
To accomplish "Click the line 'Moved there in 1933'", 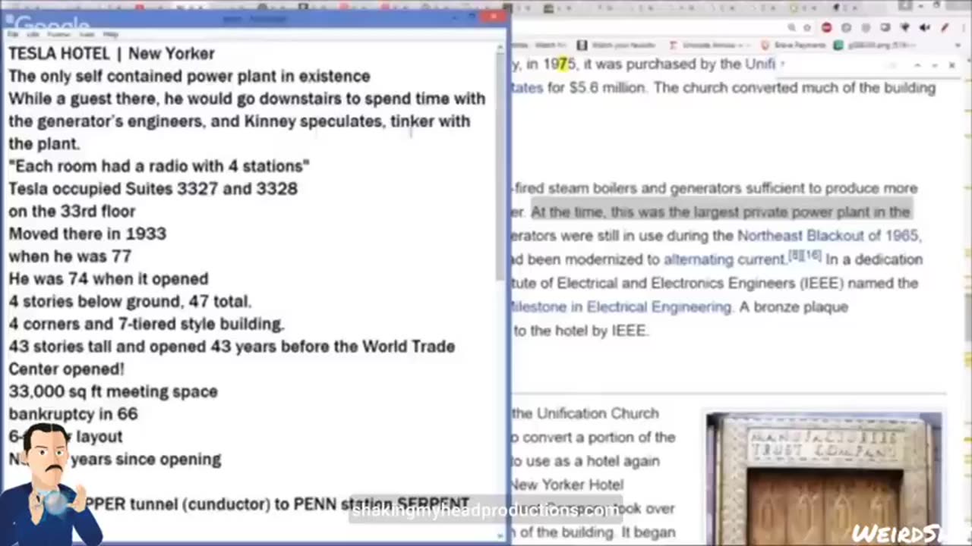I will [87, 234].
